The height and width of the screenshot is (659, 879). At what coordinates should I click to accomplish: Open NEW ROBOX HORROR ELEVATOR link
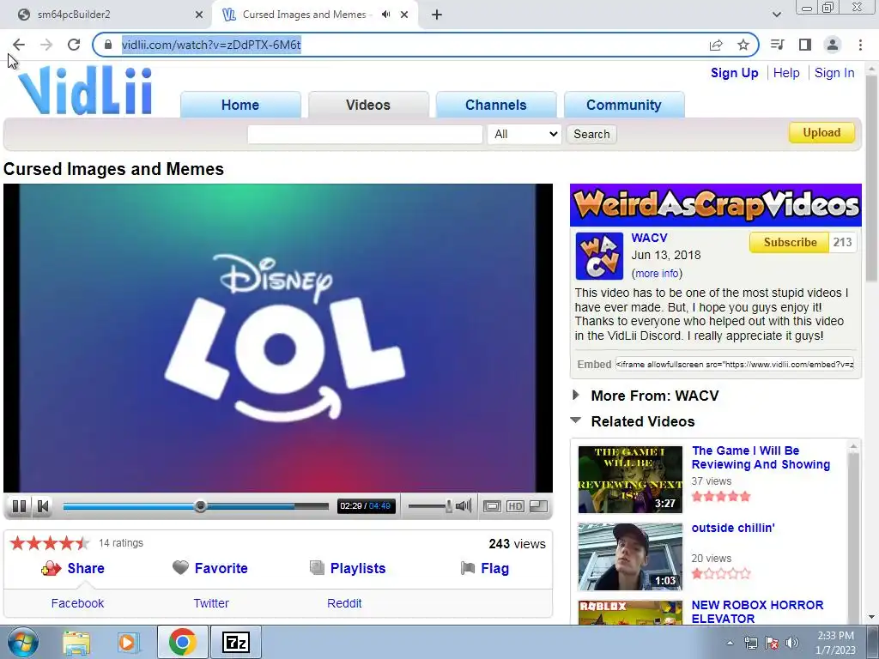coord(757,612)
